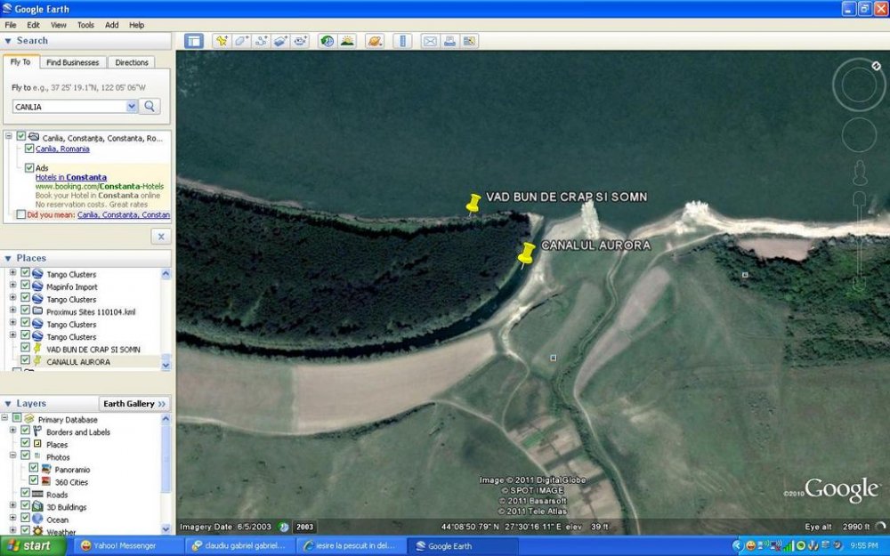Click the move joystick navigation control
The height and width of the screenshot is (556, 890).
pyautogui.click(x=859, y=134)
